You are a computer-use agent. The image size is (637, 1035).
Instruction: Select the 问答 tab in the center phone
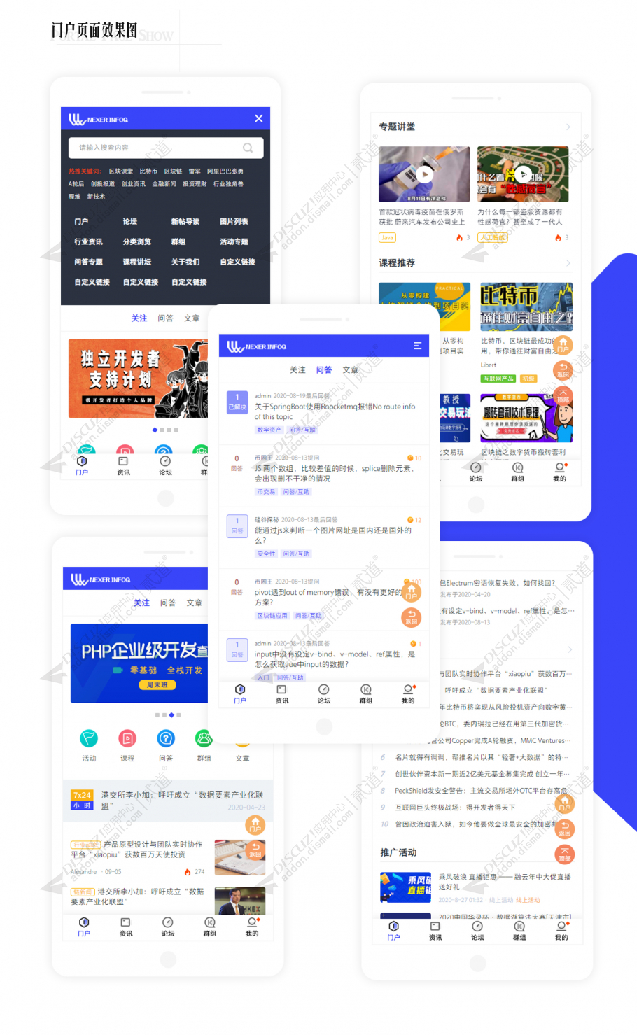324,369
